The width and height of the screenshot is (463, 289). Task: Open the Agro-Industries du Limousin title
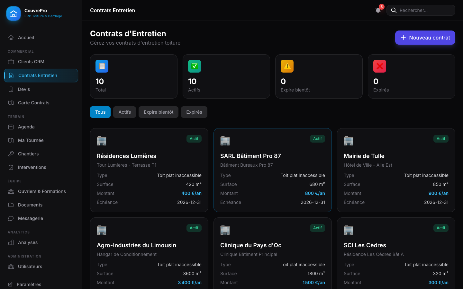[136, 245]
